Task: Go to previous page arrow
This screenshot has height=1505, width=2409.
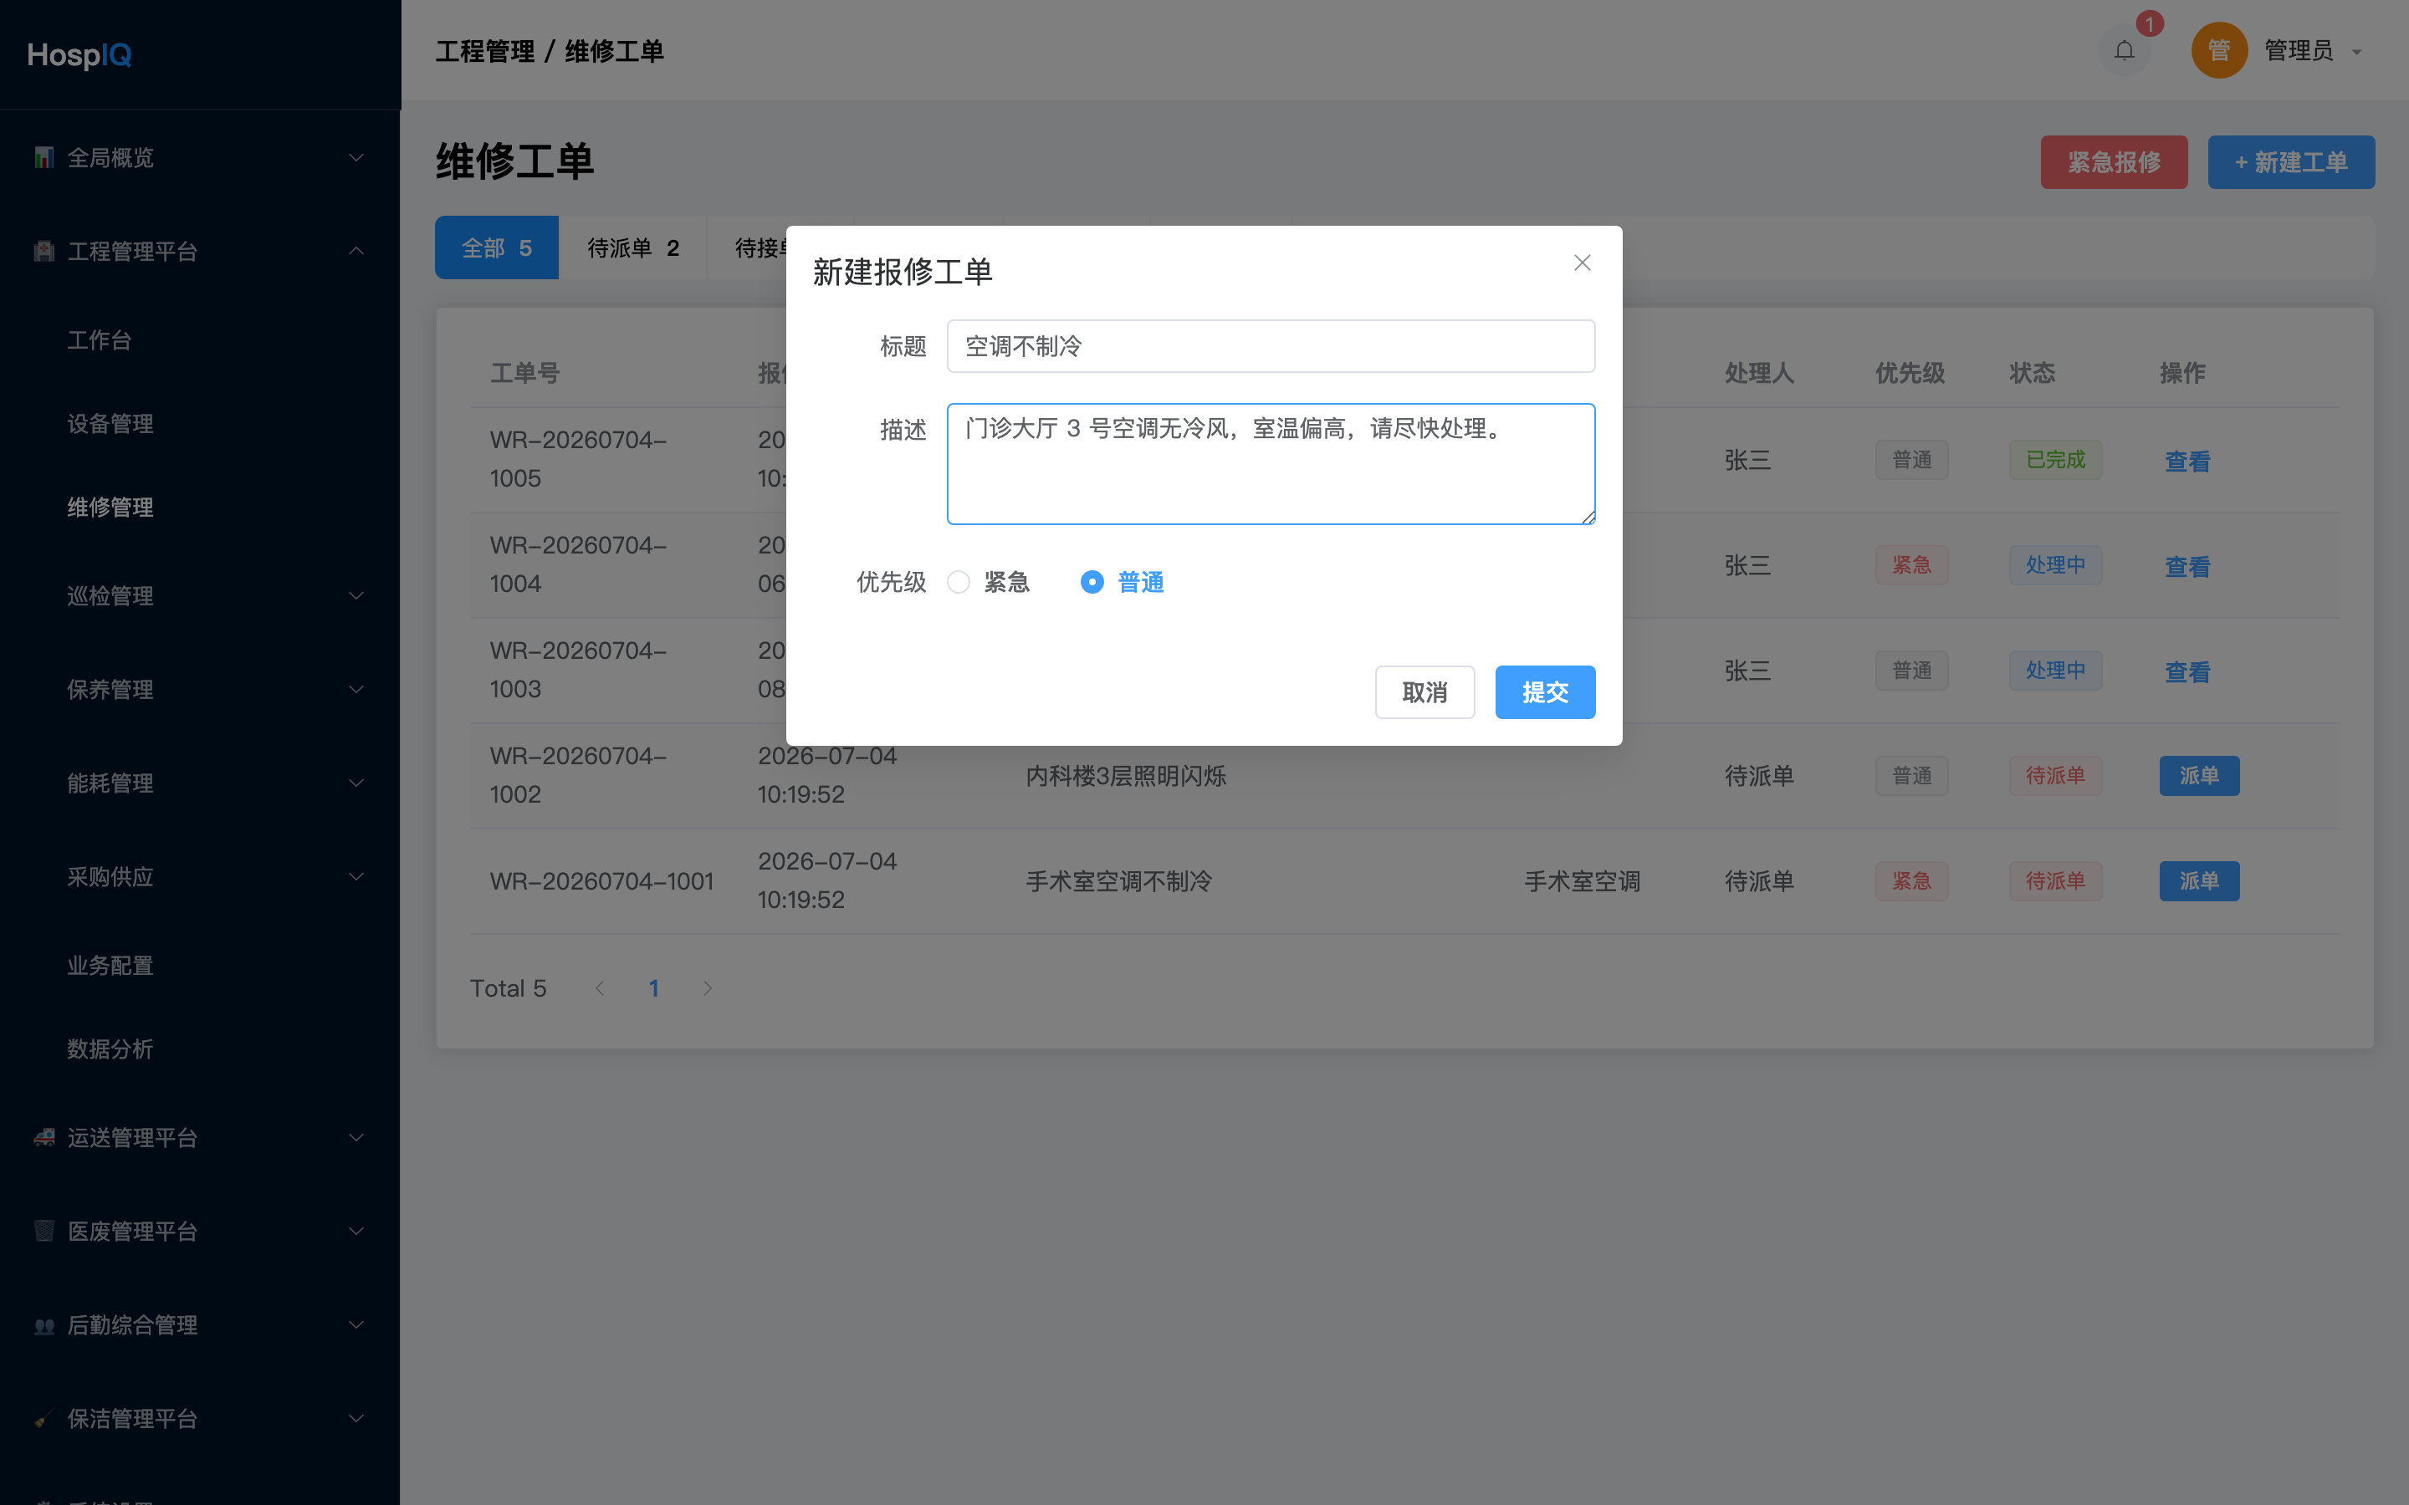Action: click(x=599, y=987)
